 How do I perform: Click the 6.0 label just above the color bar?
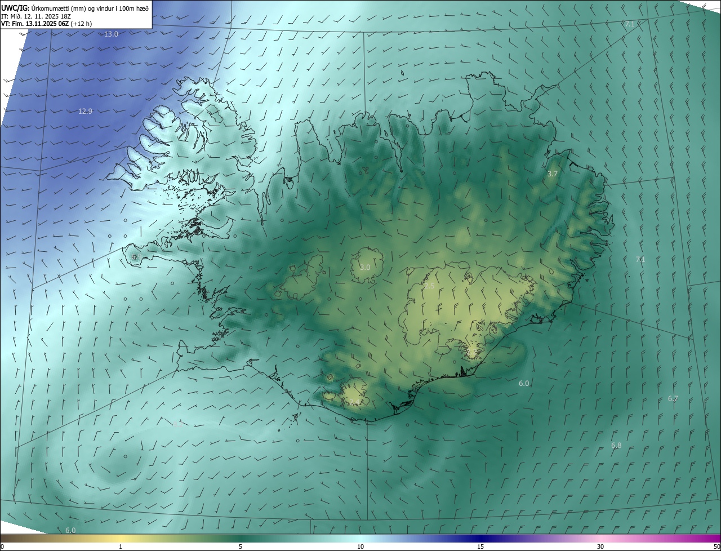tap(70, 531)
